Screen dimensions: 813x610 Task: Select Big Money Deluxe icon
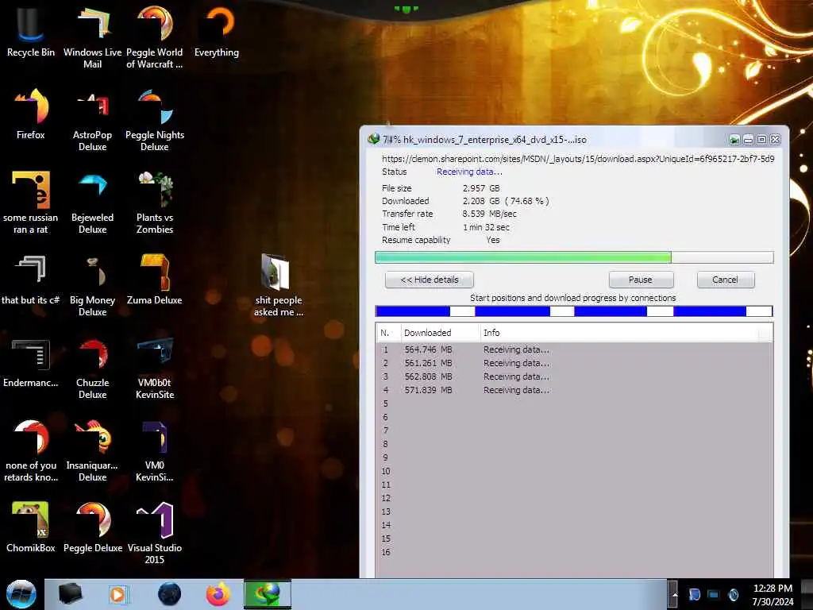click(92, 285)
